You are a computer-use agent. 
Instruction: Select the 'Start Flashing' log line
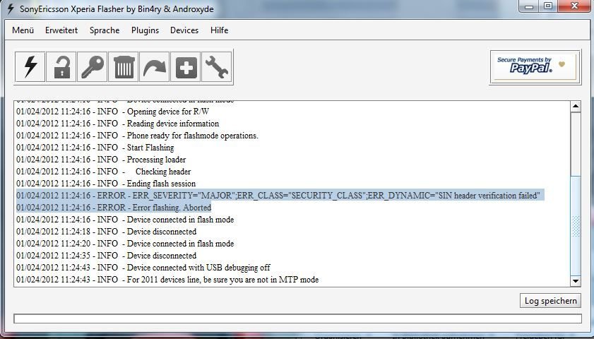point(95,148)
